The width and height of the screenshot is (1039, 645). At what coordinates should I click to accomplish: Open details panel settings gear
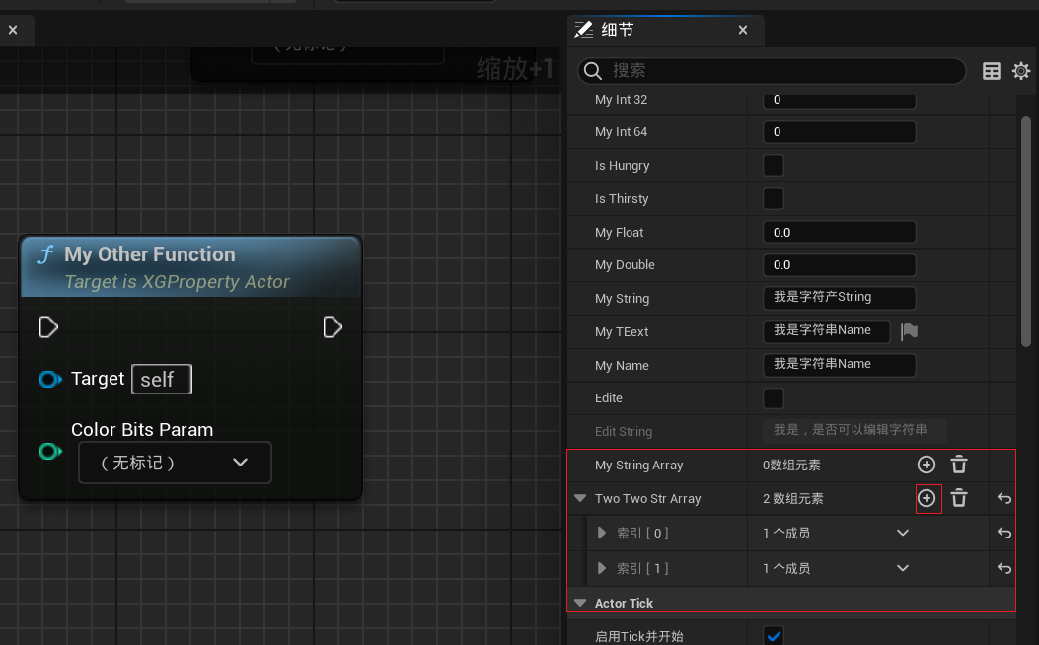coord(1021,71)
